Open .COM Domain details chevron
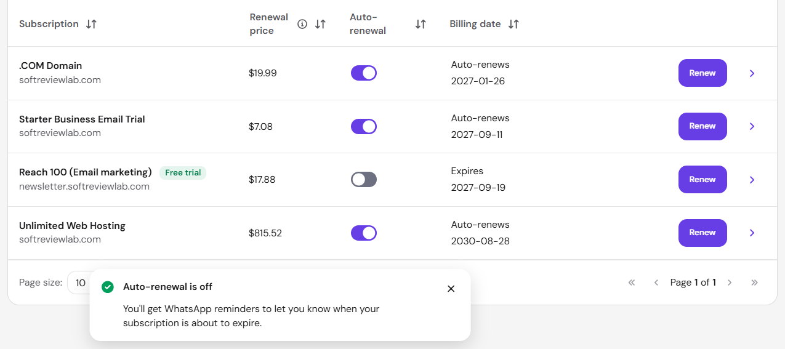The image size is (785, 349). pyautogui.click(x=752, y=73)
